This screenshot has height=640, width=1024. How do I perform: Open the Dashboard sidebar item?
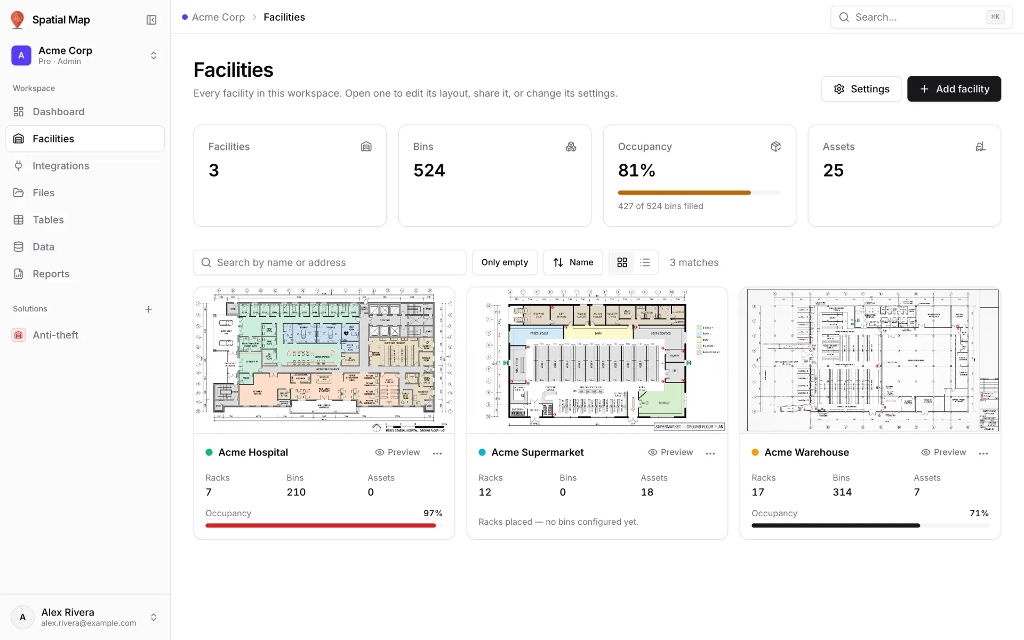(85, 111)
